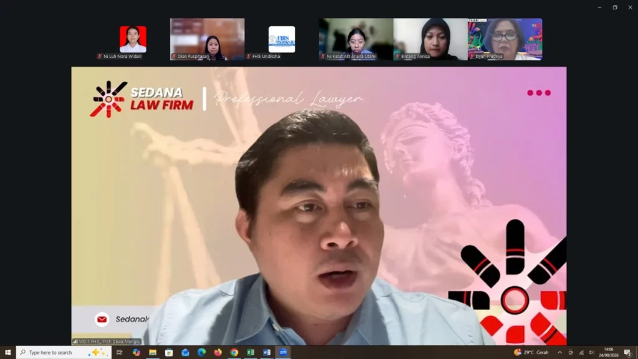Click the 'Type here to search' box

click(64, 353)
